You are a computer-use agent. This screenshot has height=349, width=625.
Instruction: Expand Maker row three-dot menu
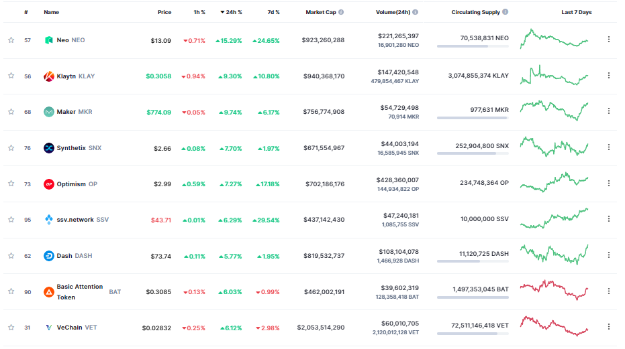pos(609,111)
